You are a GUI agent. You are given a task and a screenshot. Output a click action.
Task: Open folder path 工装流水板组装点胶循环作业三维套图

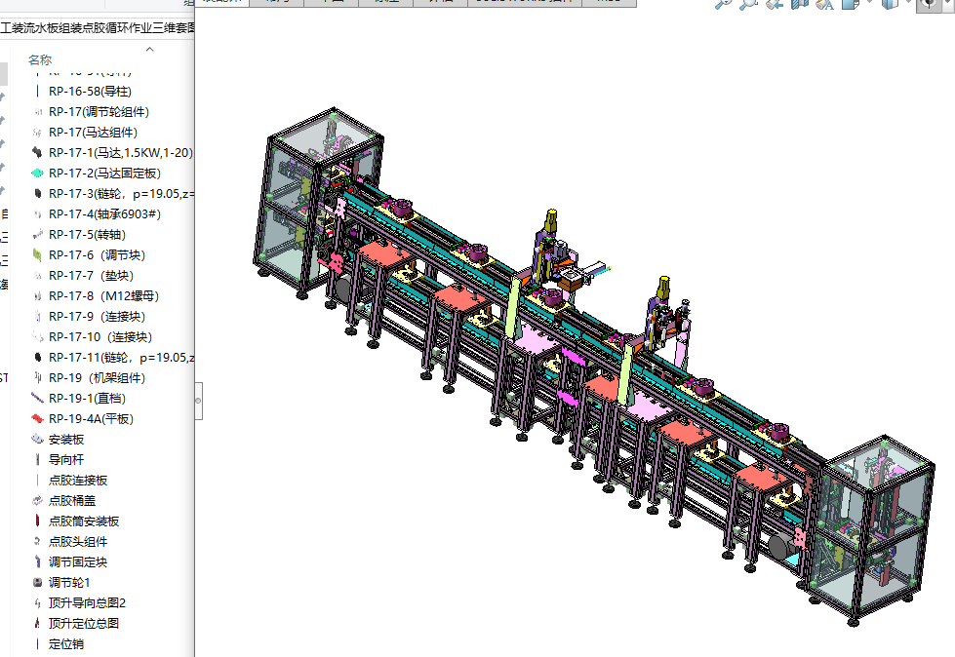pos(98,27)
